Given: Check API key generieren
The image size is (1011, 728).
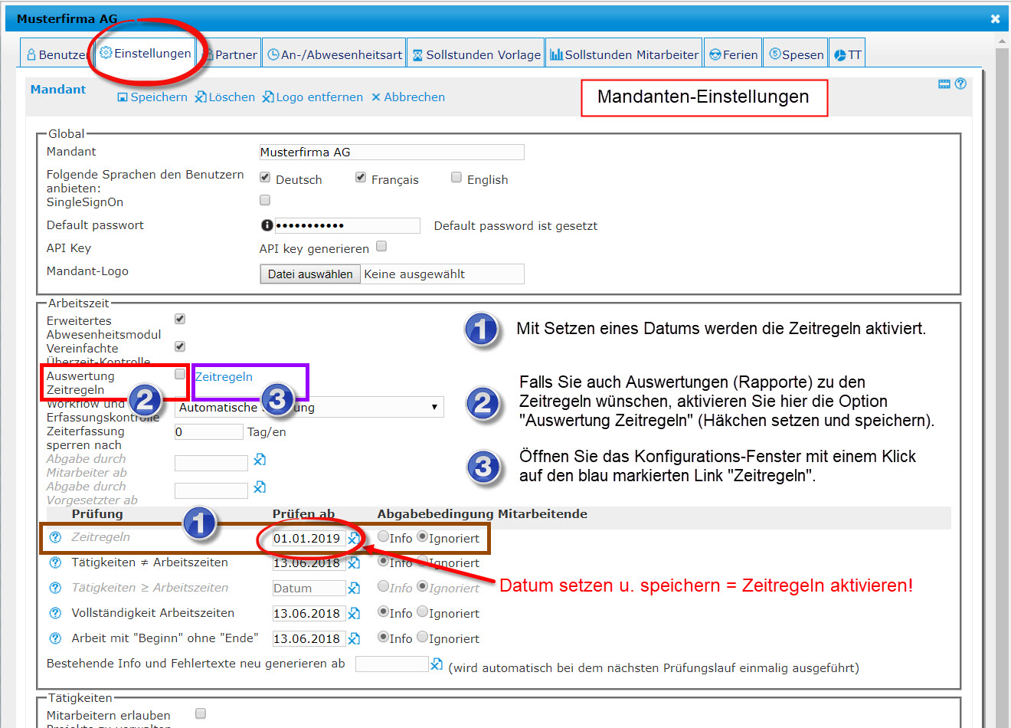Looking at the screenshot, I should click(381, 246).
